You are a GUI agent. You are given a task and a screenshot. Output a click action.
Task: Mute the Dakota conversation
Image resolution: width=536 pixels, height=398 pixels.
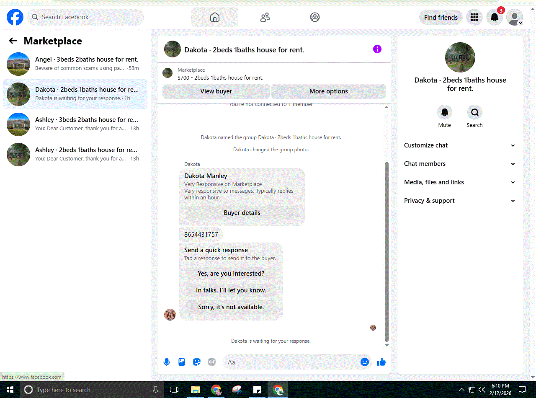tap(445, 112)
